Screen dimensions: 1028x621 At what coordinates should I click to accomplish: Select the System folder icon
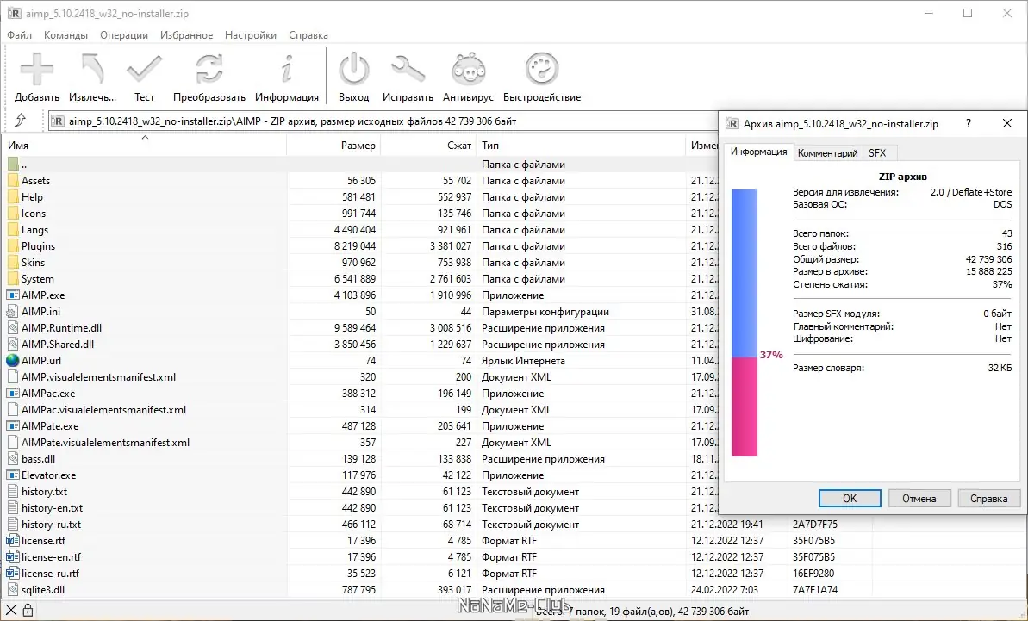click(x=13, y=279)
